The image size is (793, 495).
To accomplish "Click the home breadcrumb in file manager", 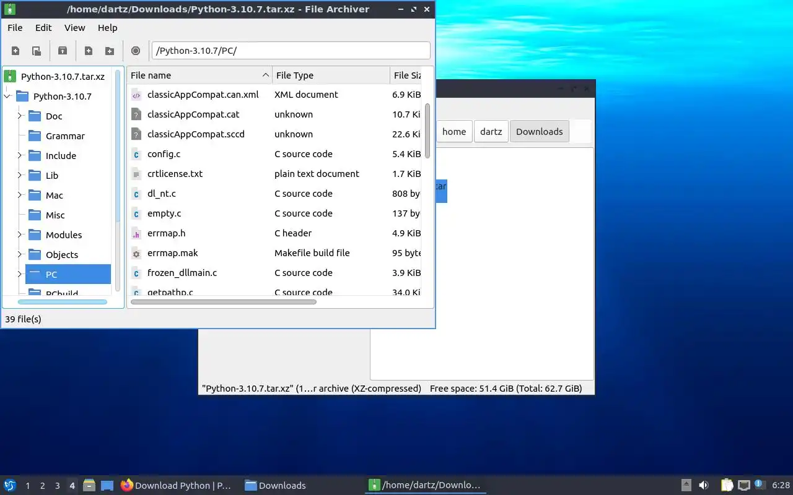I will [x=454, y=131].
